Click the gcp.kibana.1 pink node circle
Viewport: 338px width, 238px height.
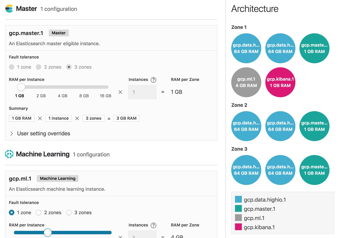tap(280, 82)
